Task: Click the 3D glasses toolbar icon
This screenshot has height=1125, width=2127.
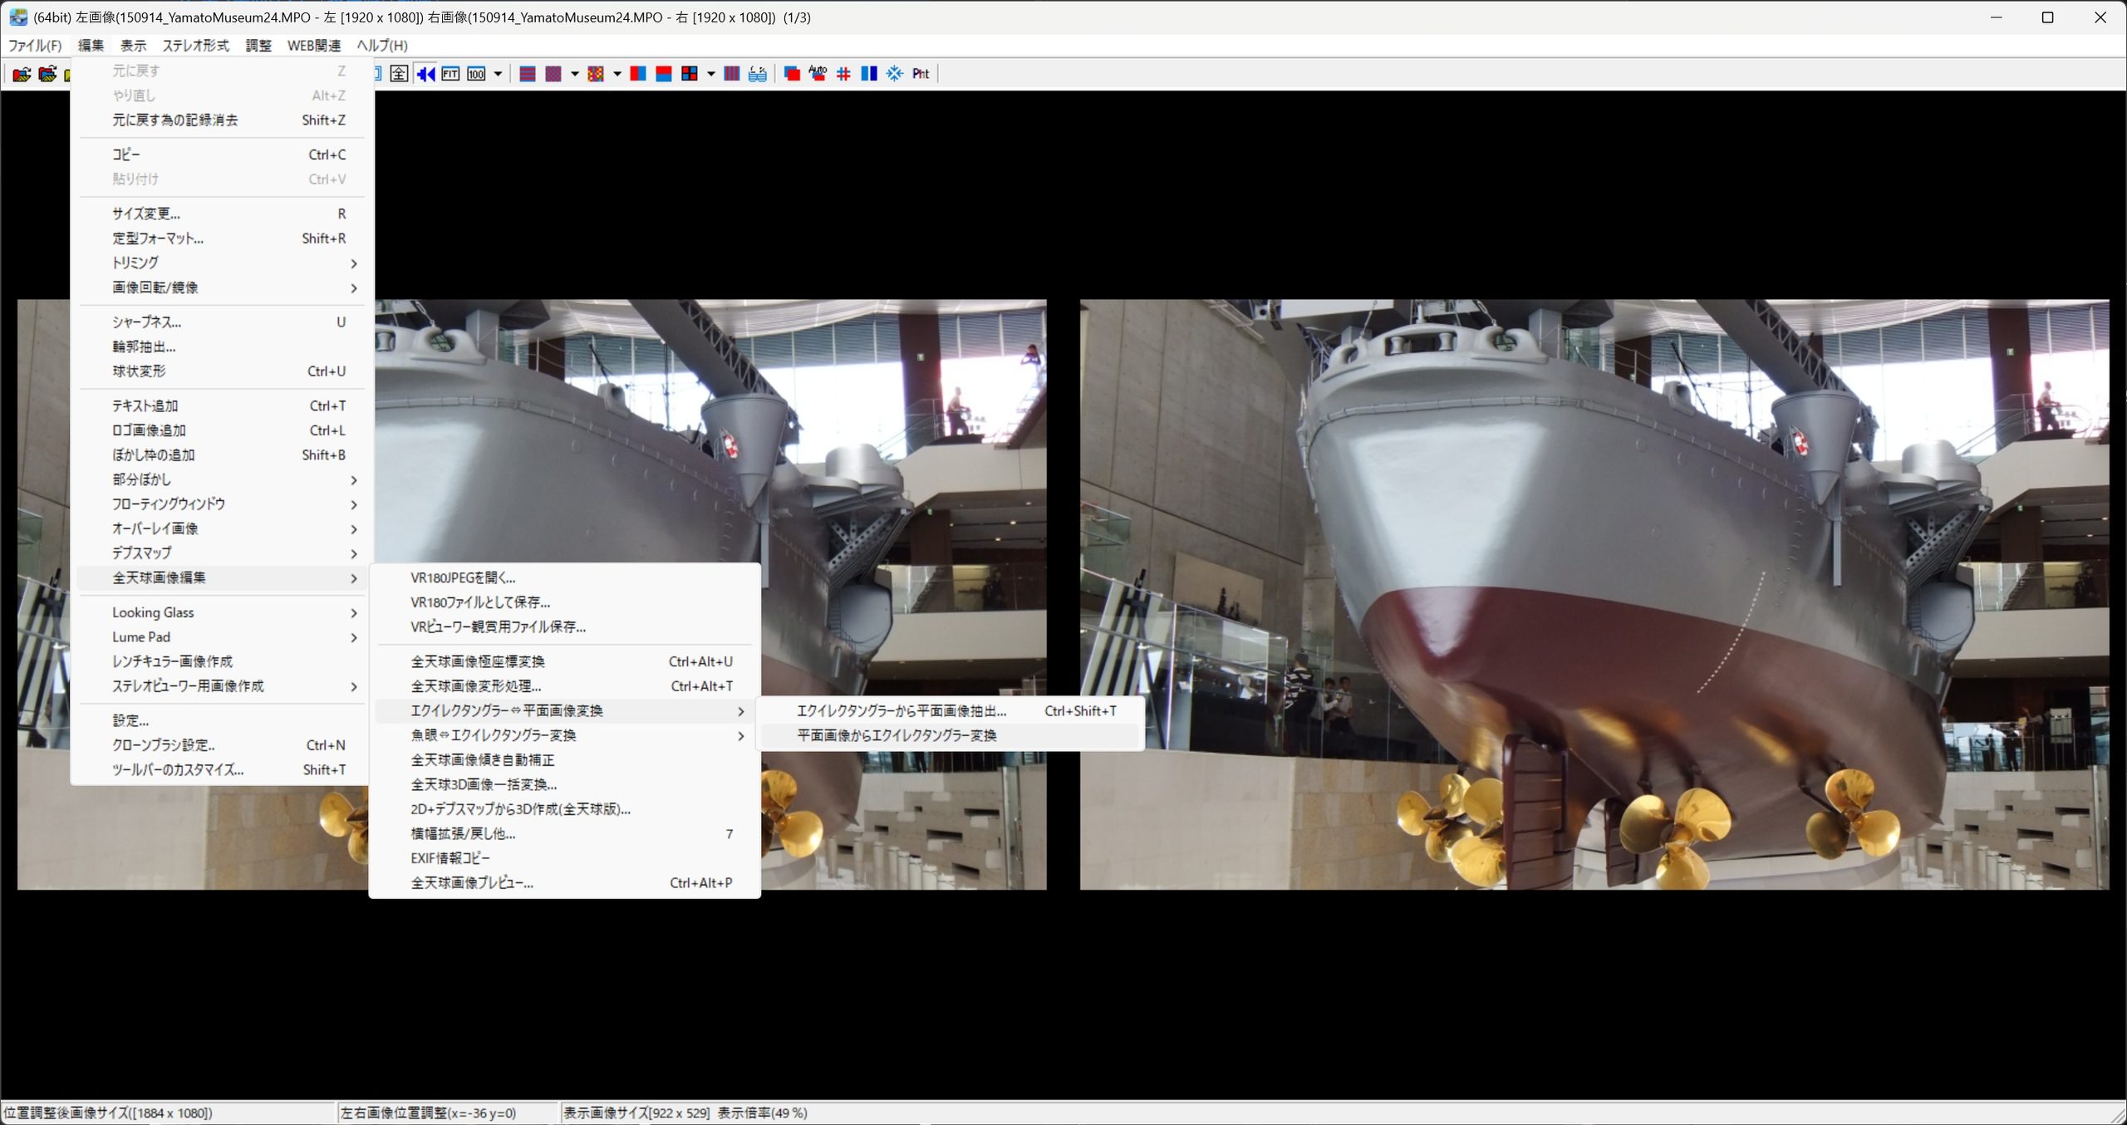Action: coord(758,74)
